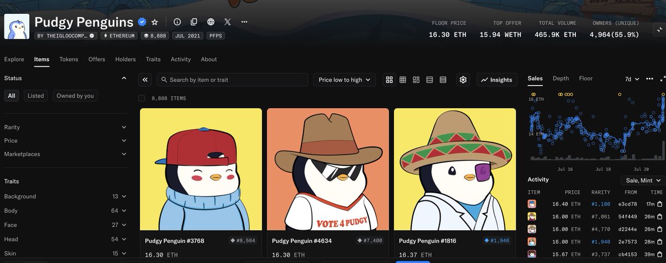This screenshot has height=263, width=666.
Task: Toggle the select-all items checkbox
Action: point(142,98)
